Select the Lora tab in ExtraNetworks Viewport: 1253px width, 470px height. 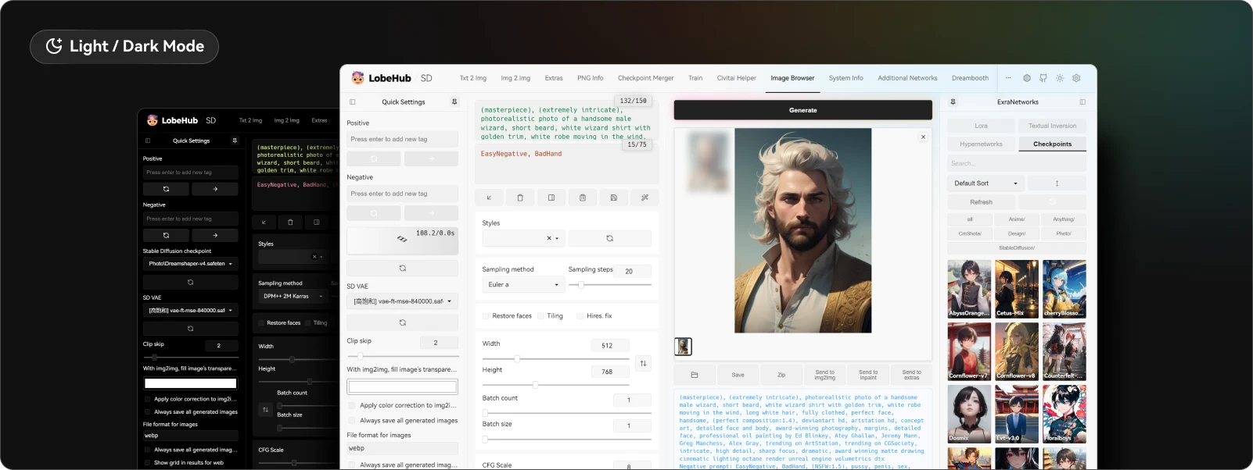pyautogui.click(x=981, y=126)
